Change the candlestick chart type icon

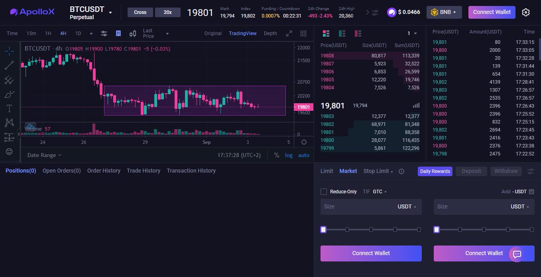133,33
